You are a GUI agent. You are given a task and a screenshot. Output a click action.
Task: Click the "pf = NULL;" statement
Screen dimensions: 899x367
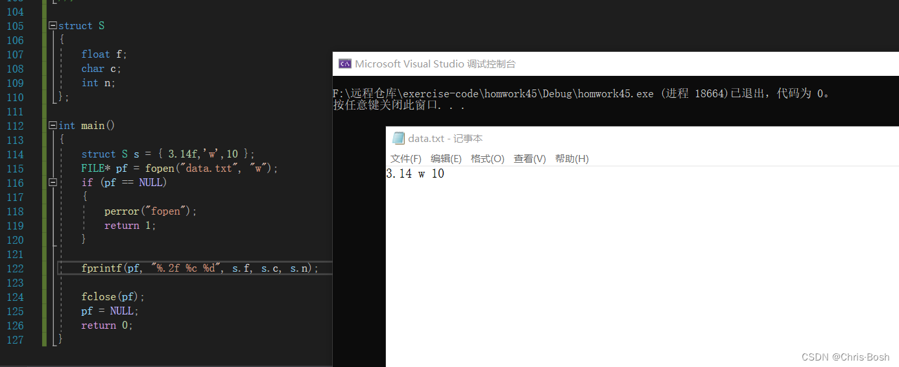(110, 311)
